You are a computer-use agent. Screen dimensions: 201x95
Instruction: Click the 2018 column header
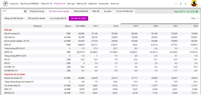(x=116, y=26)
